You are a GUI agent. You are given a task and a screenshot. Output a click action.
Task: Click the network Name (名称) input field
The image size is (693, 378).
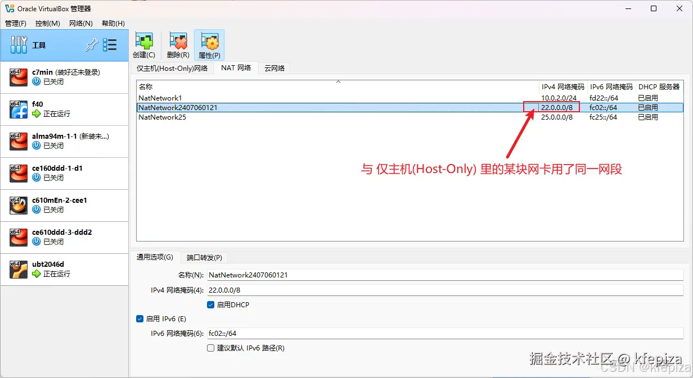click(x=445, y=275)
